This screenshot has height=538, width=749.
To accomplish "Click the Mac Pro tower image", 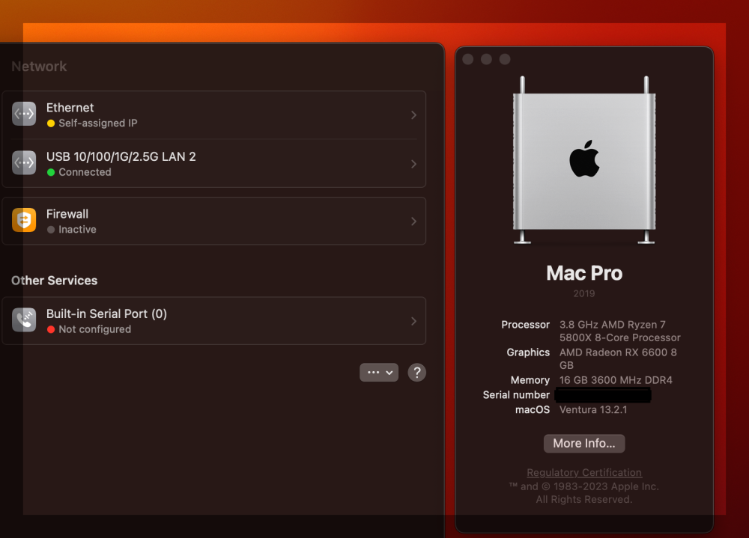I will tap(584, 160).
